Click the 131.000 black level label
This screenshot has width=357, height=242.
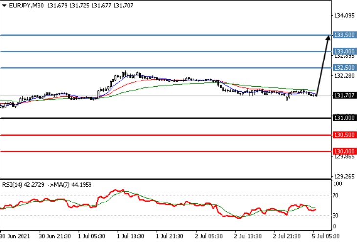(344, 118)
